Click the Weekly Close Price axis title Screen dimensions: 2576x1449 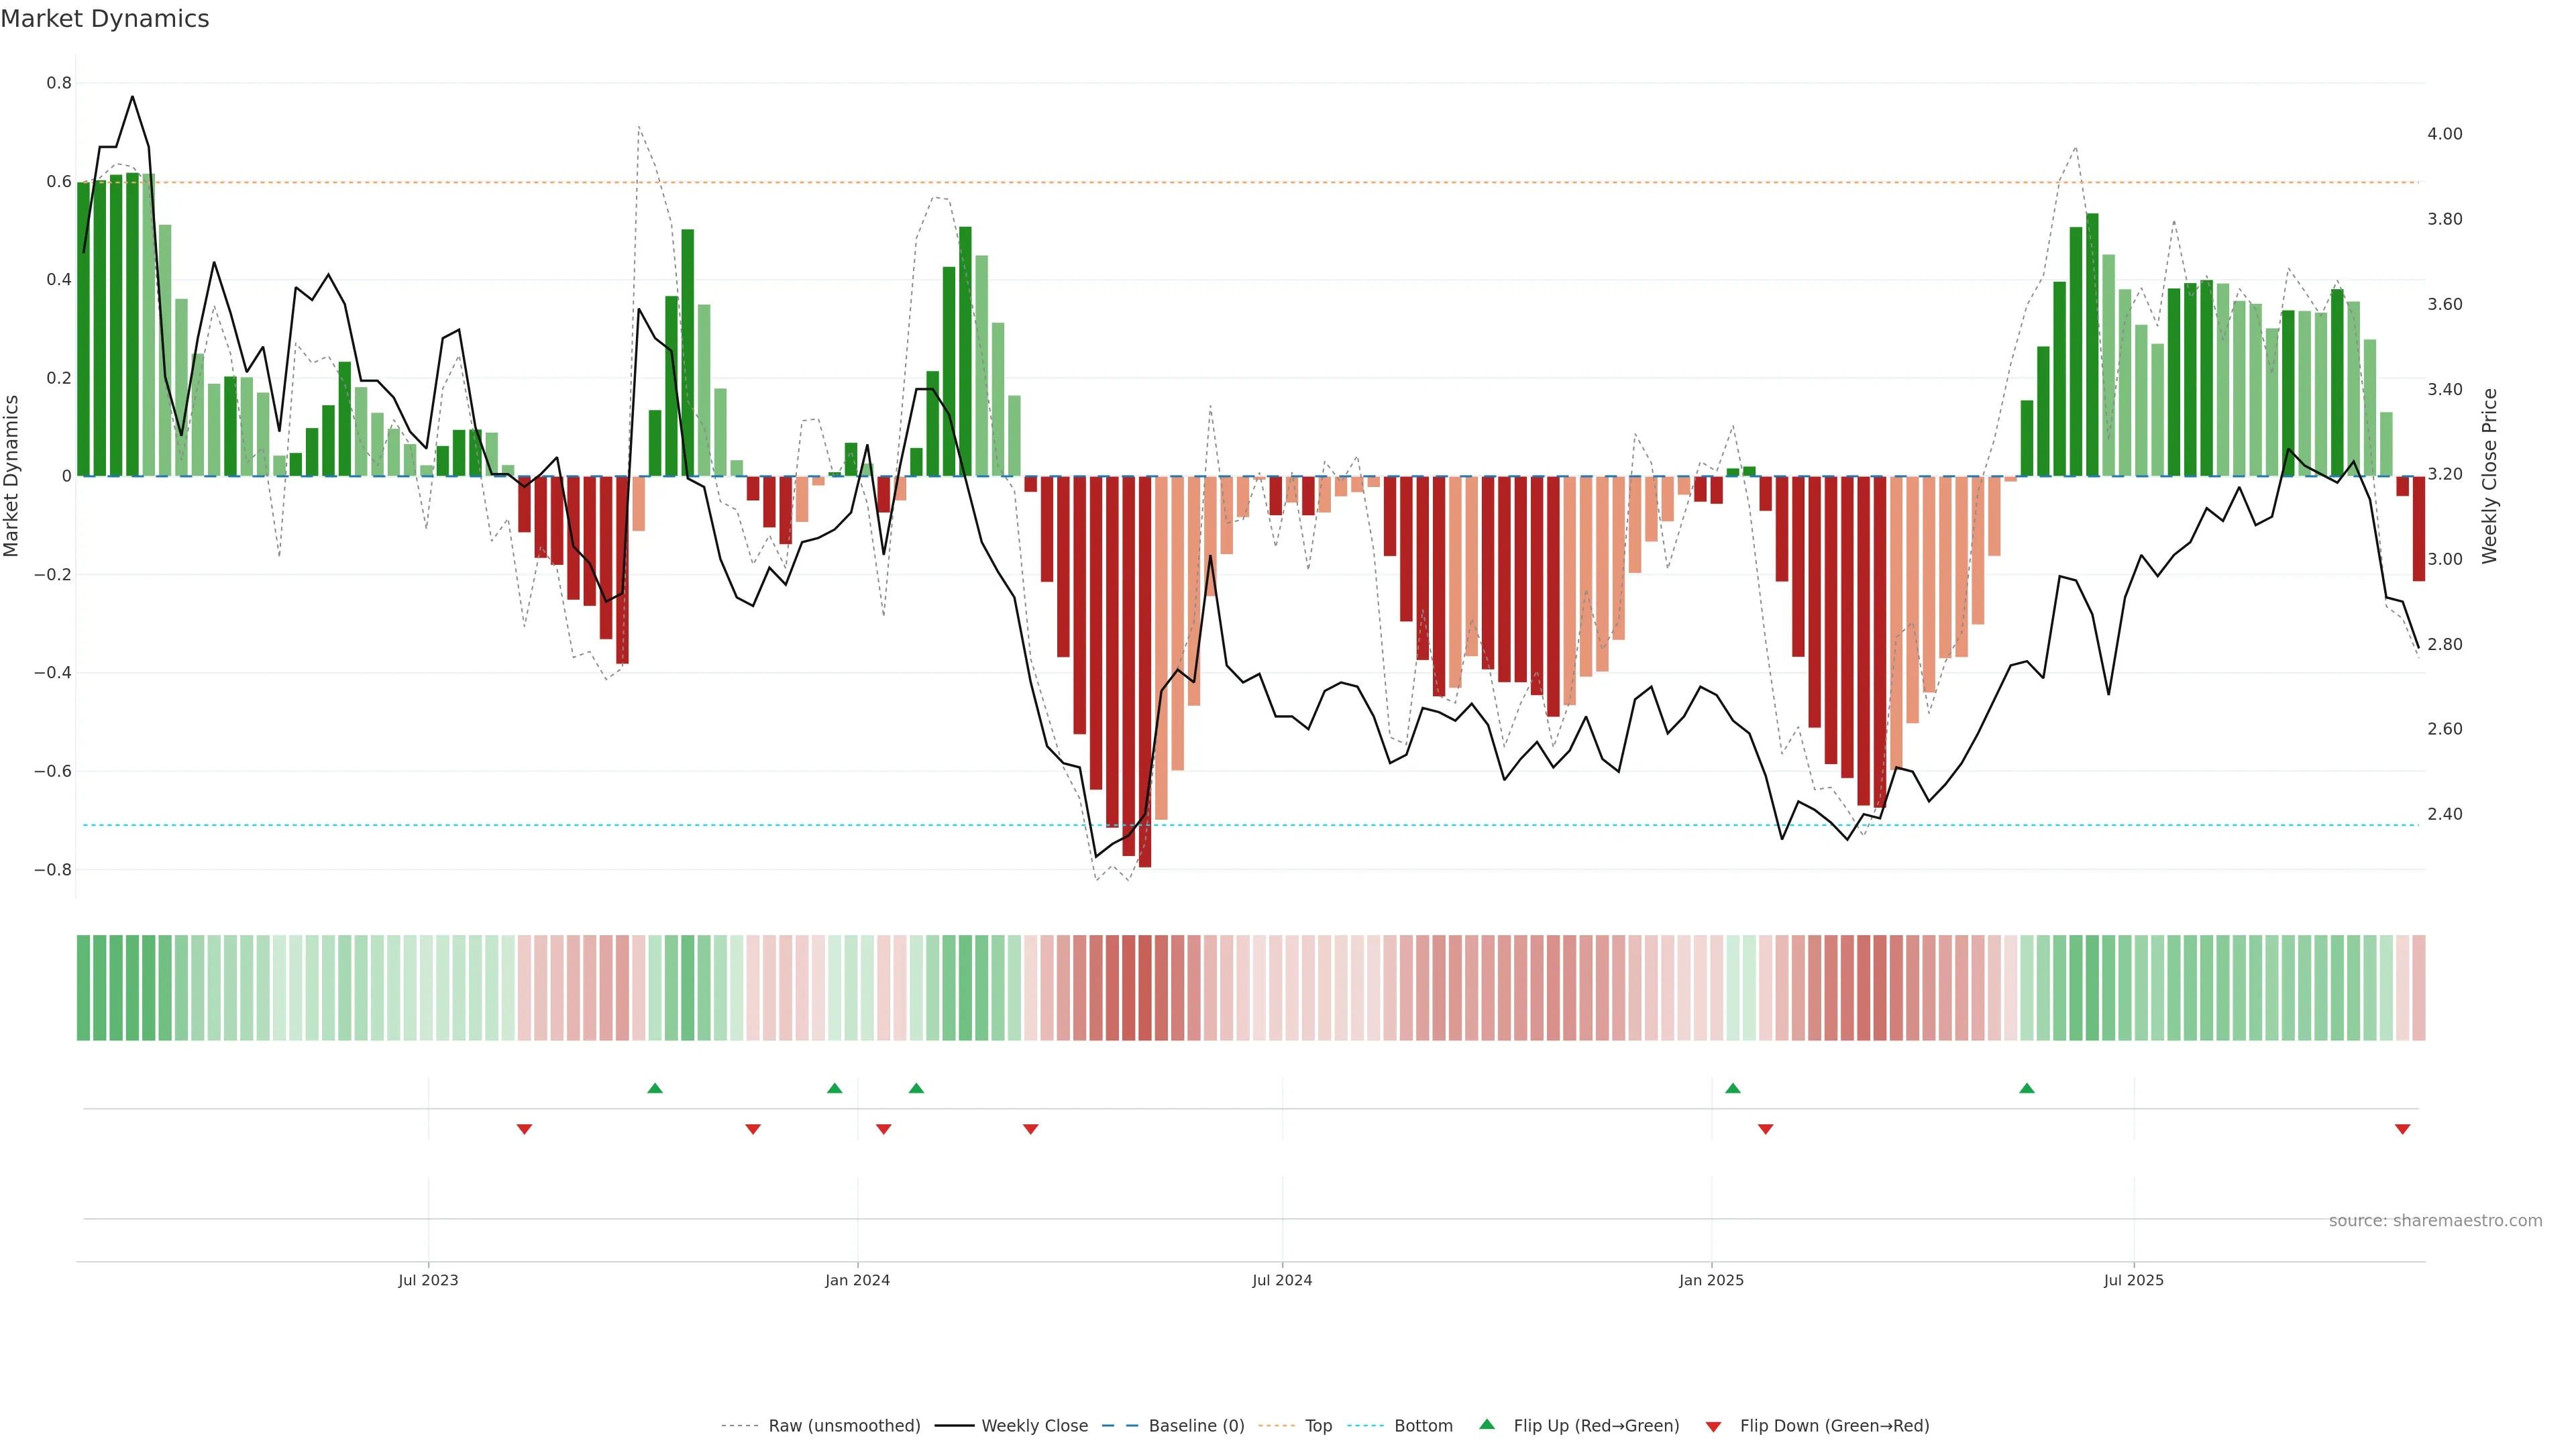point(2489,476)
